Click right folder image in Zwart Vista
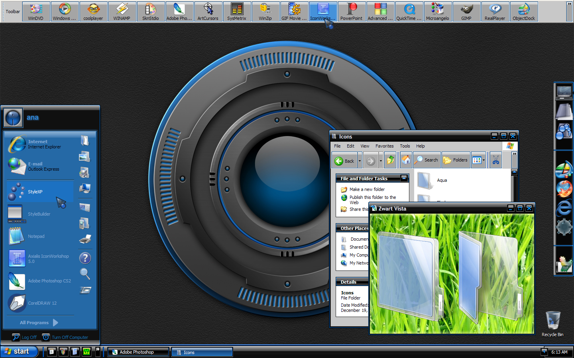574x358 pixels. pyautogui.click(x=490, y=276)
